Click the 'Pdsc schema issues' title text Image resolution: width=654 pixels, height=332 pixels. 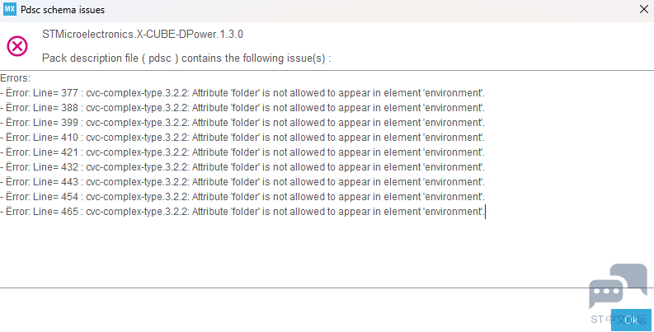click(x=63, y=10)
